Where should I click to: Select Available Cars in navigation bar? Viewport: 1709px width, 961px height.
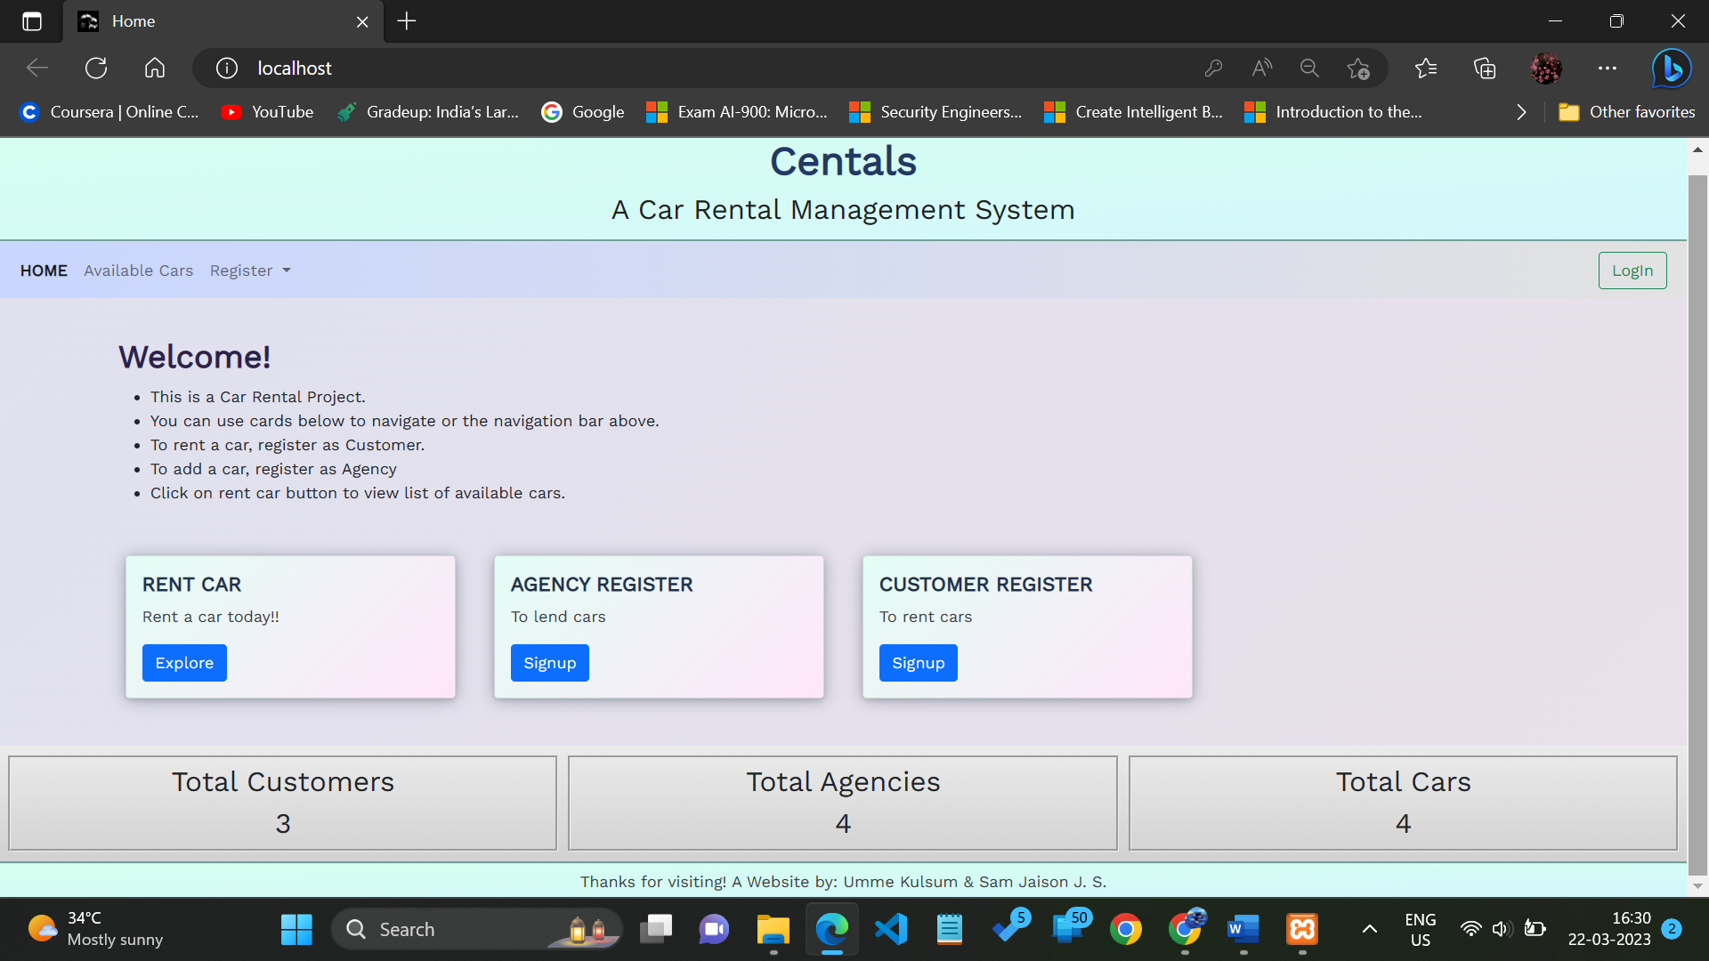click(138, 271)
